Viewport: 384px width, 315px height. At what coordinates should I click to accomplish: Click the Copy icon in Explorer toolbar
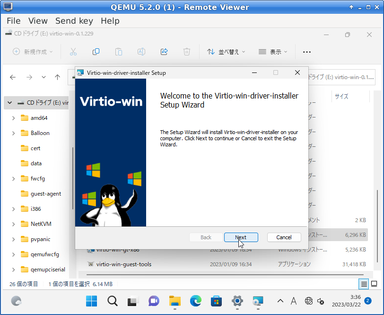tap(96, 52)
